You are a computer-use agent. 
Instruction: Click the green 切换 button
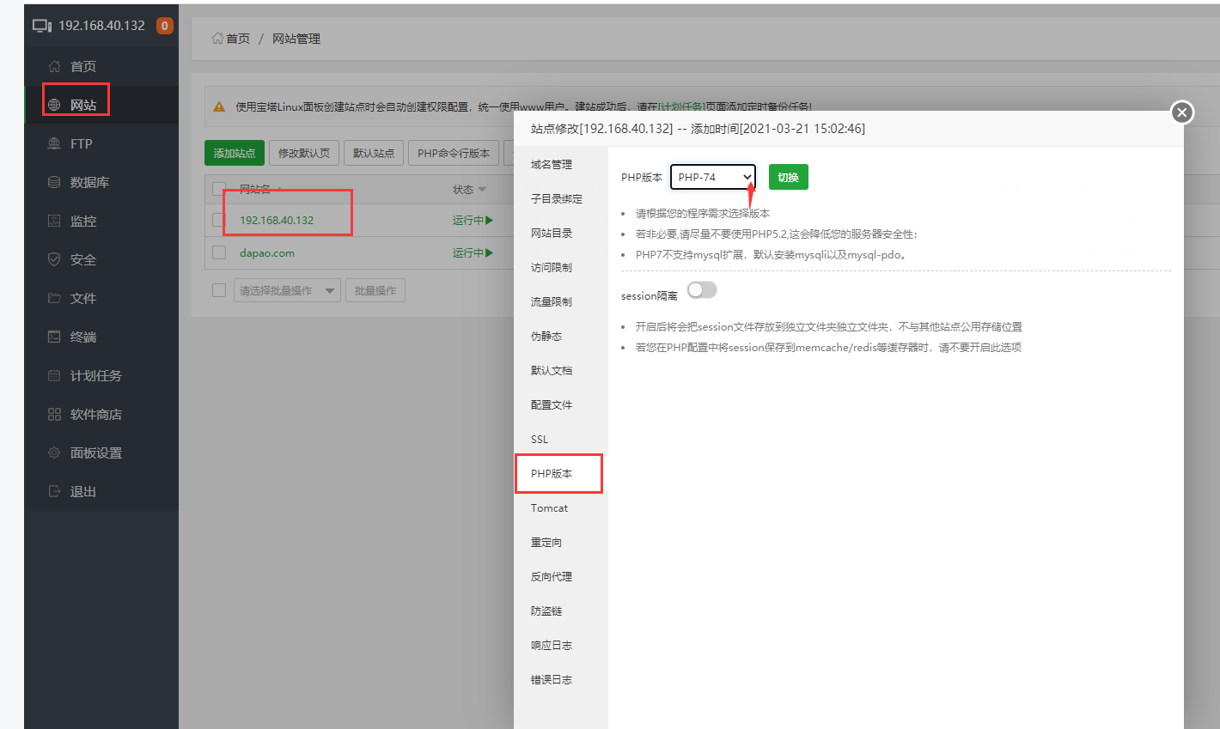coord(788,177)
